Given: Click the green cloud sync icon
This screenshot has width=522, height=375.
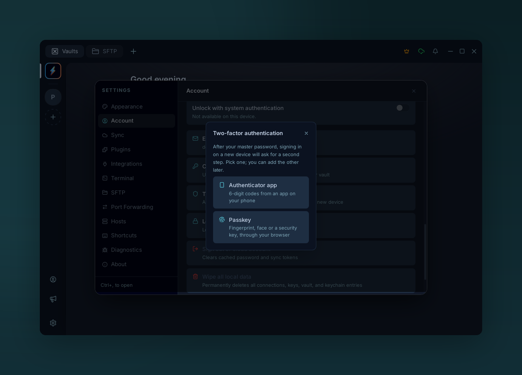Looking at the screenshot, I should point(421,51).
